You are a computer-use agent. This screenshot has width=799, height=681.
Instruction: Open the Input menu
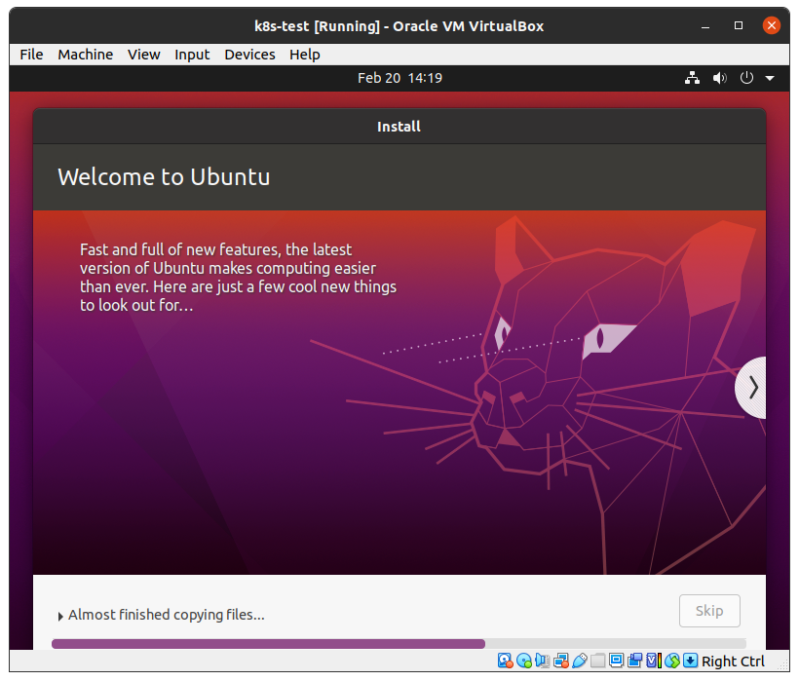click(x=192, y=55)
